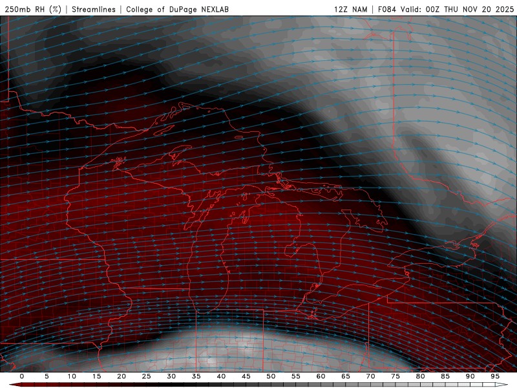517x388 pixels.
Task: Click the "85" value on the color scale
Action: [x=445, y=376]
